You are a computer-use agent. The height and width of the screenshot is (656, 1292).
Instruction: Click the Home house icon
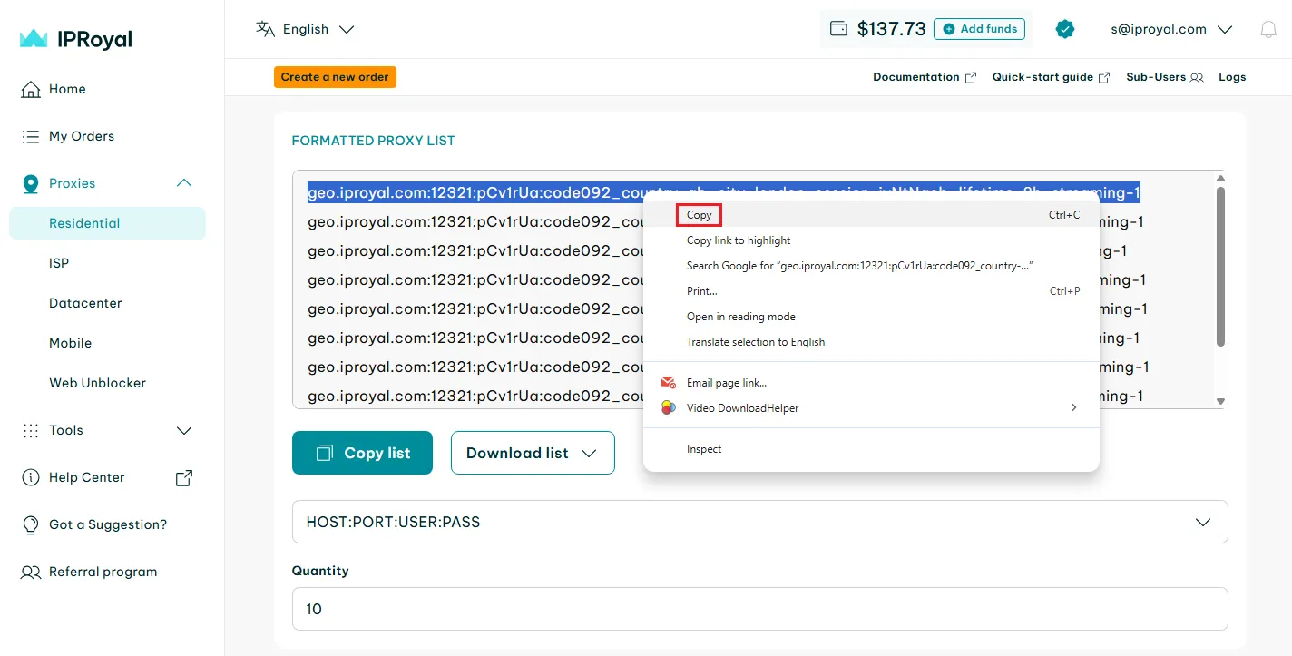coord(31,89)
